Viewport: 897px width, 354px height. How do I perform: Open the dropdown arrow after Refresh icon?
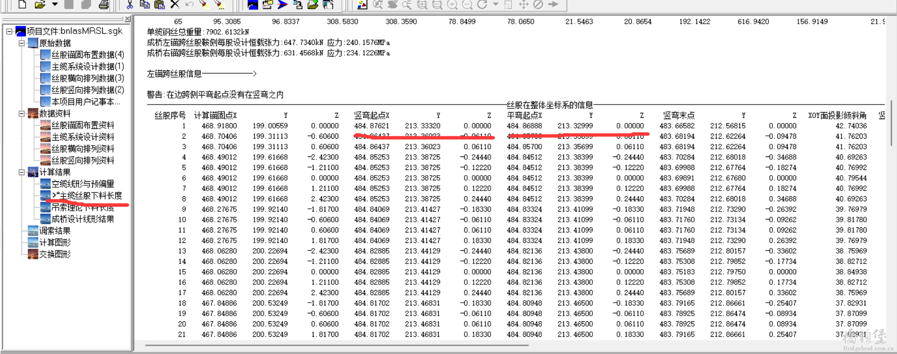[496, 5]
